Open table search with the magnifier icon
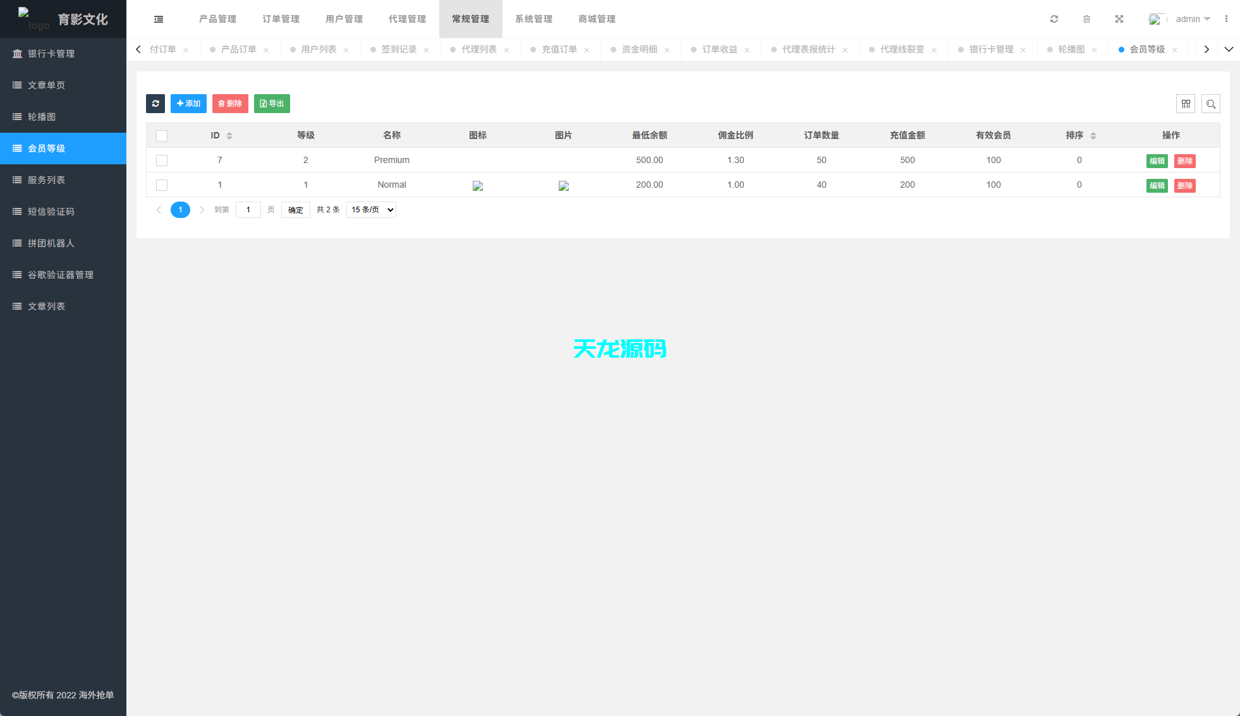 [1211, 104]
